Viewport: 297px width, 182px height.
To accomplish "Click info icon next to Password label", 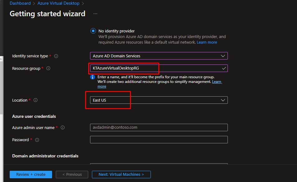I will (x=37, y=140).
